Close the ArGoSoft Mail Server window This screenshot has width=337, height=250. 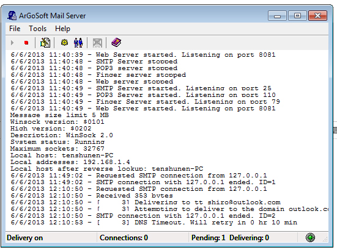pos(317,16)
